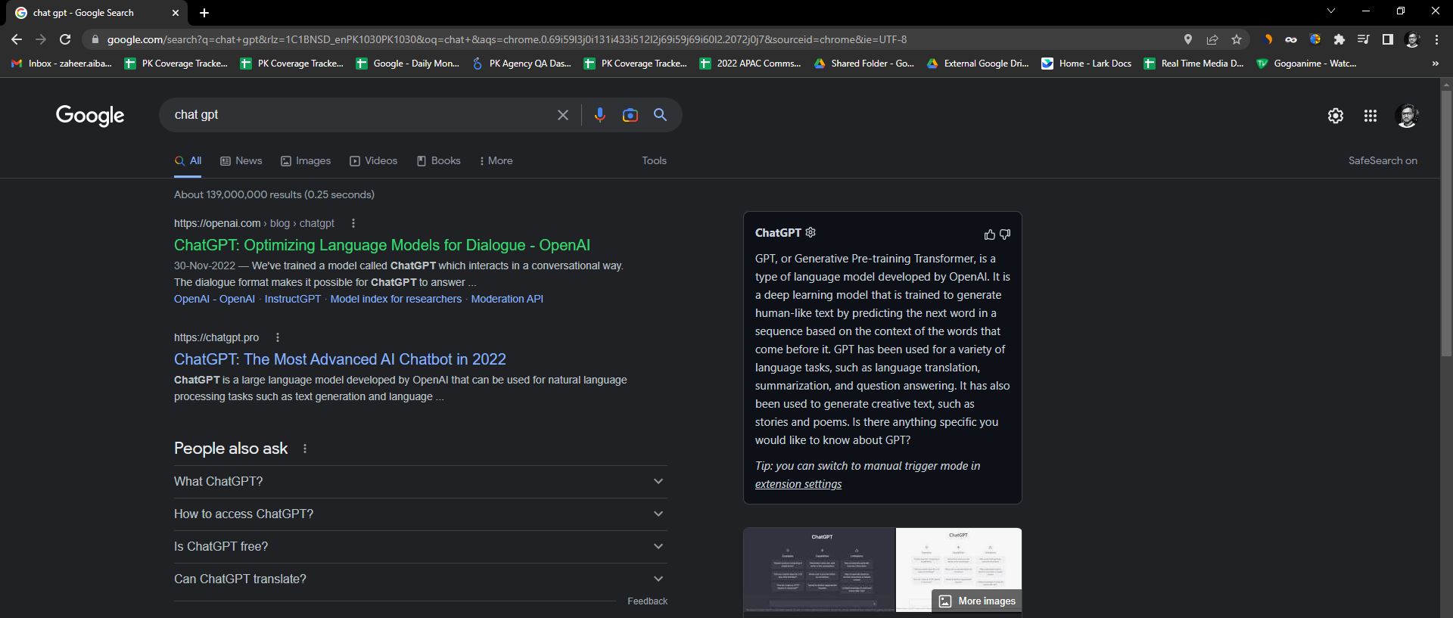Open ChatGPT extension settings gear icon
This screenshot has width=1453, height=618.
tap(811, 232)
